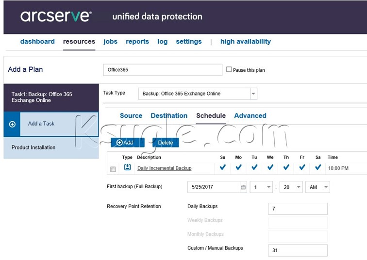This screenshot has height=260, width=367.
Task: Click the Description column header
Action: pyautogui.click(x=149, y=157)
